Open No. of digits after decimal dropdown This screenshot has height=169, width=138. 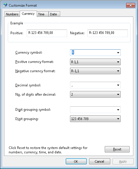click(95, 95)
